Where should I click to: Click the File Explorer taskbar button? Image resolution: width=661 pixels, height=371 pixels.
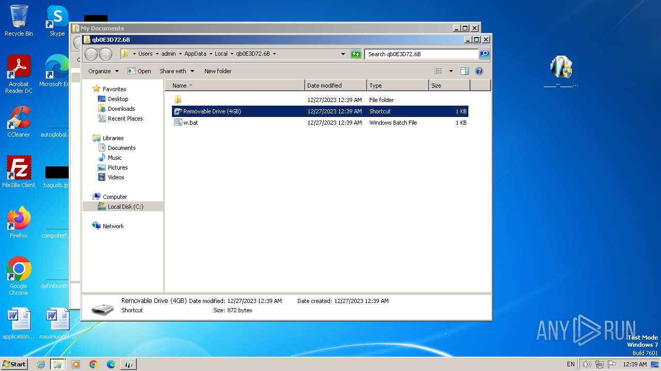coord(57,364)
